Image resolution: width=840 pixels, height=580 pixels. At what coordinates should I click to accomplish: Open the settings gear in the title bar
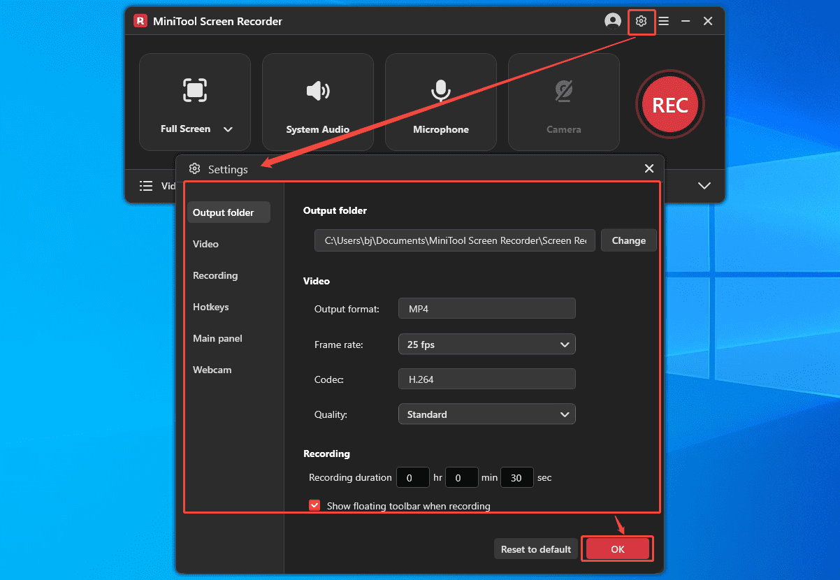click(641, 21)
